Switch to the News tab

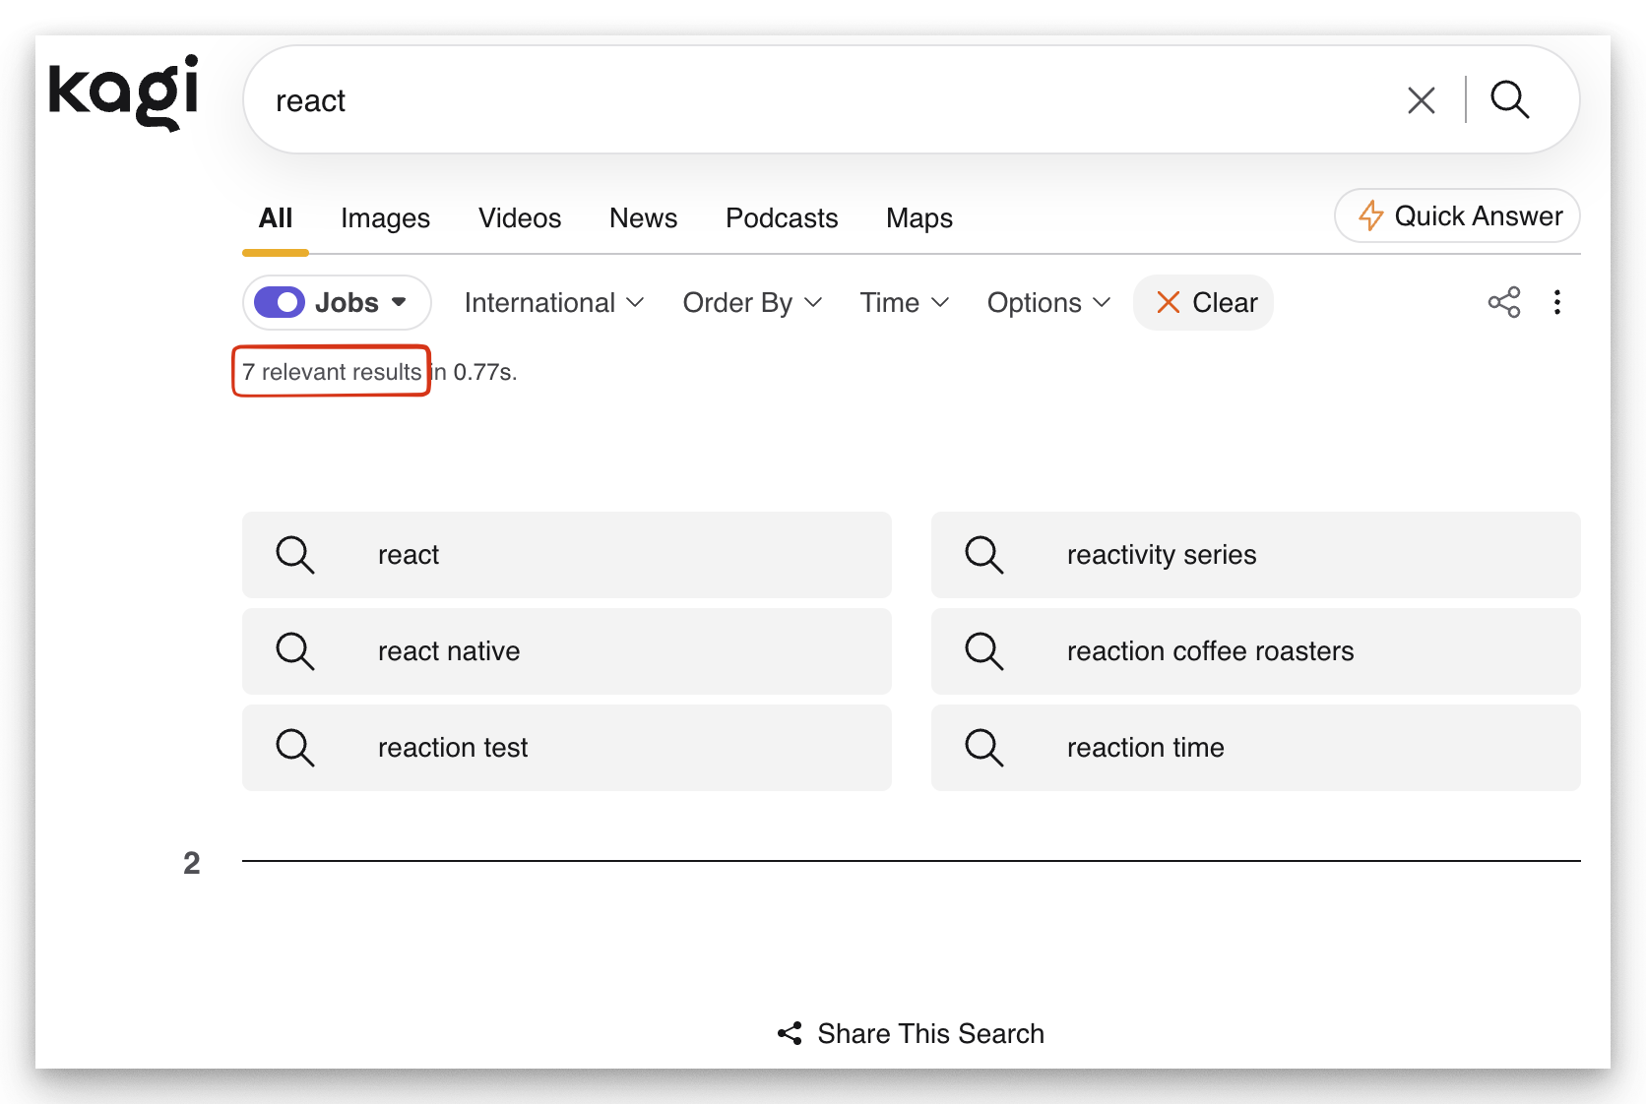(643, 218)
